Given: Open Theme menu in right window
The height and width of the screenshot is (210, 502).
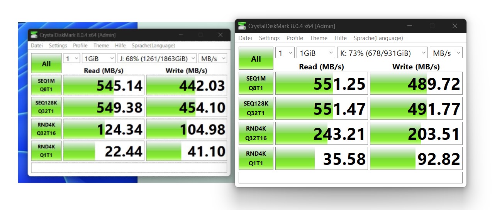Looking at the screenshot, I should pyautogui.click(x=319, y=38).
